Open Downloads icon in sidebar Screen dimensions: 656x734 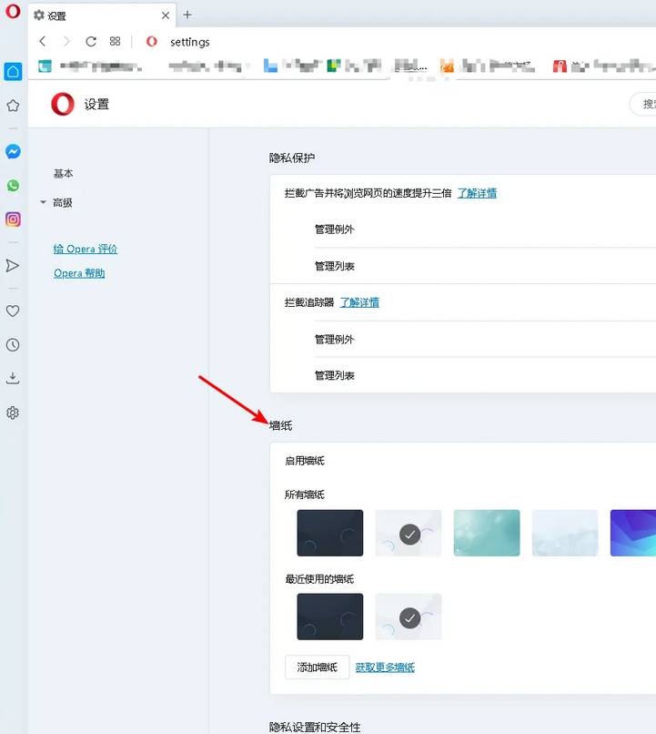pyautogui.click(x=13, y=378)
